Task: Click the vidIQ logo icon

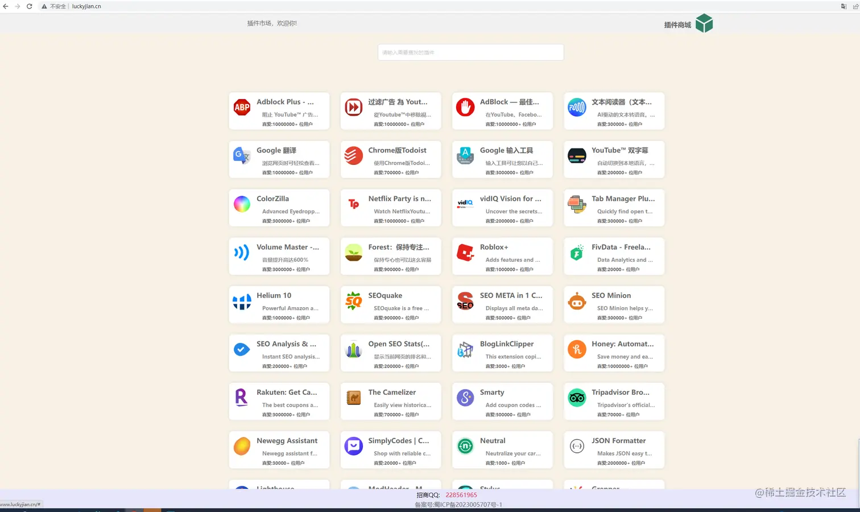Action: [465, 204]
